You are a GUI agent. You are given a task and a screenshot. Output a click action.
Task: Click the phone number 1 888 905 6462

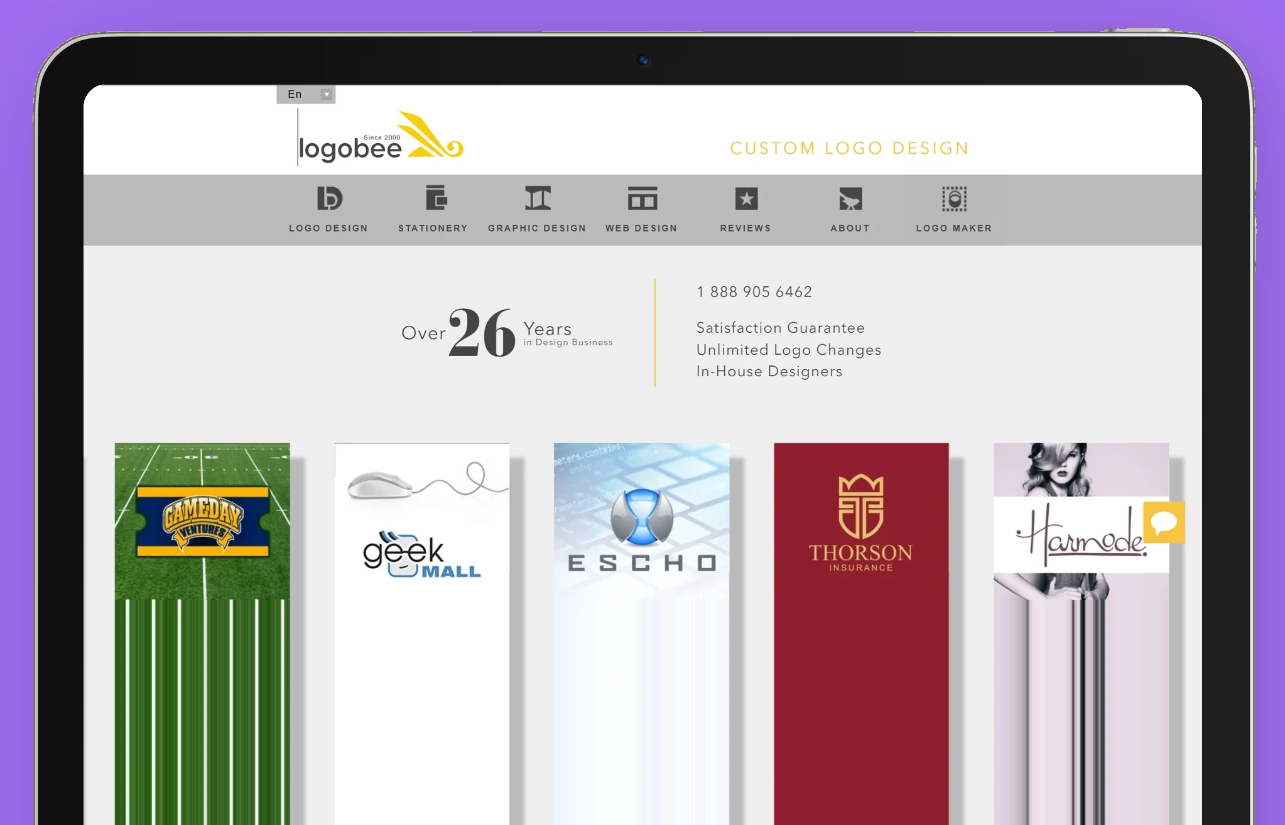(754, 292)
